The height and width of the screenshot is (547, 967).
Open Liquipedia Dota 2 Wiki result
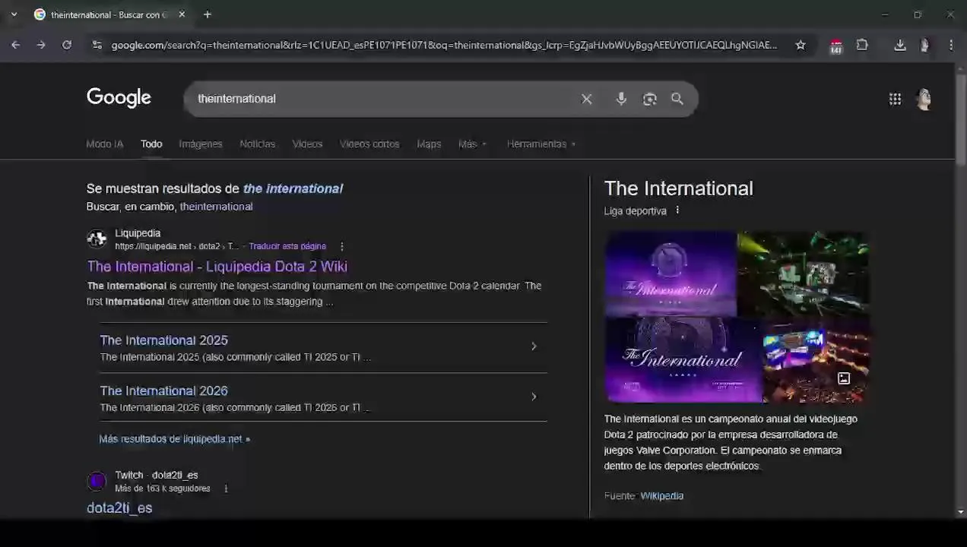coord(217,267)
